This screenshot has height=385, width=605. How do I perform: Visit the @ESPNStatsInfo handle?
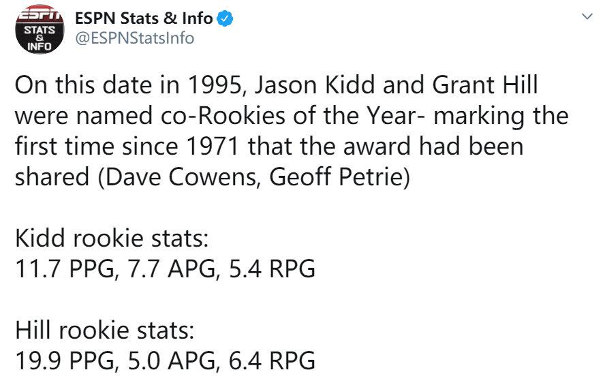tap(134, 38)
